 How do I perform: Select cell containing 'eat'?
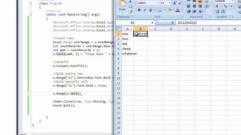127,44
